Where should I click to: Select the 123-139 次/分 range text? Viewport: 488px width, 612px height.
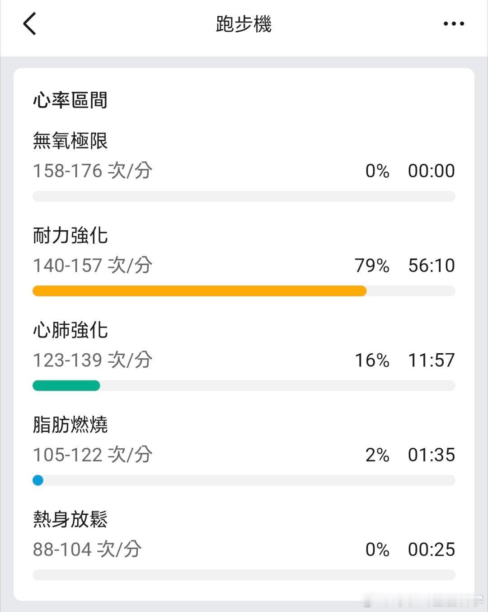[93, 360]
